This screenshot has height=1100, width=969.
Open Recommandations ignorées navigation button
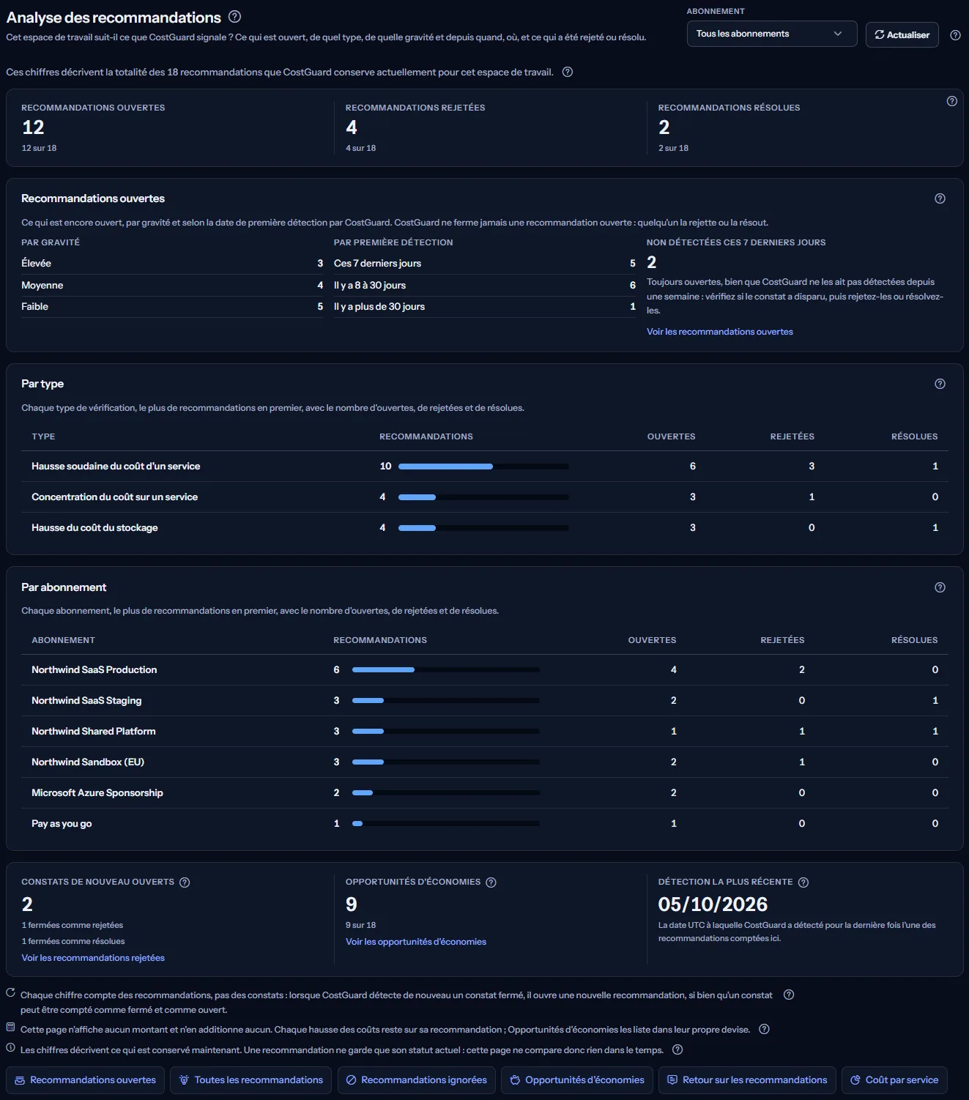[x=417, y=1080]
